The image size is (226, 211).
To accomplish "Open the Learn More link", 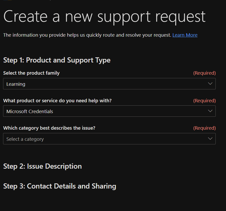I will click(185, 35).
